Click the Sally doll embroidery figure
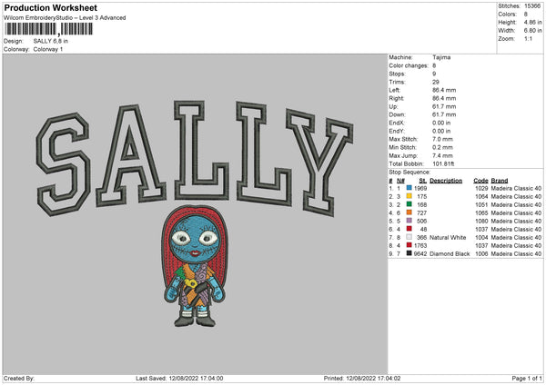The height and width of the screenshot is (385, 546). (195, 266)
